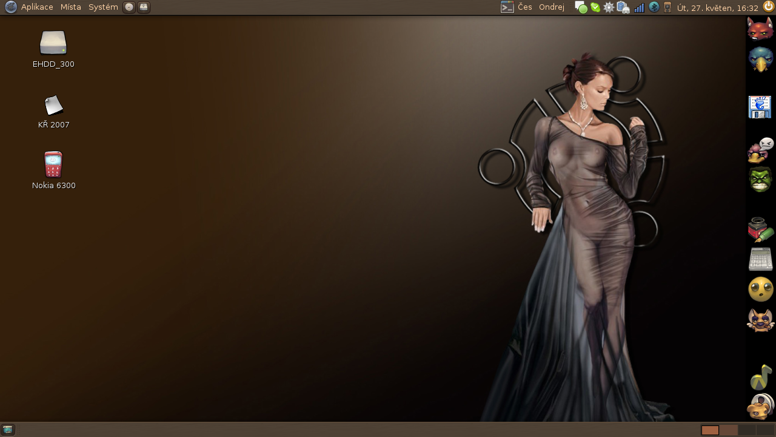The image size is (776, 437).
Task: Click the orange power/shutdown button
Action: coord(768,7)
